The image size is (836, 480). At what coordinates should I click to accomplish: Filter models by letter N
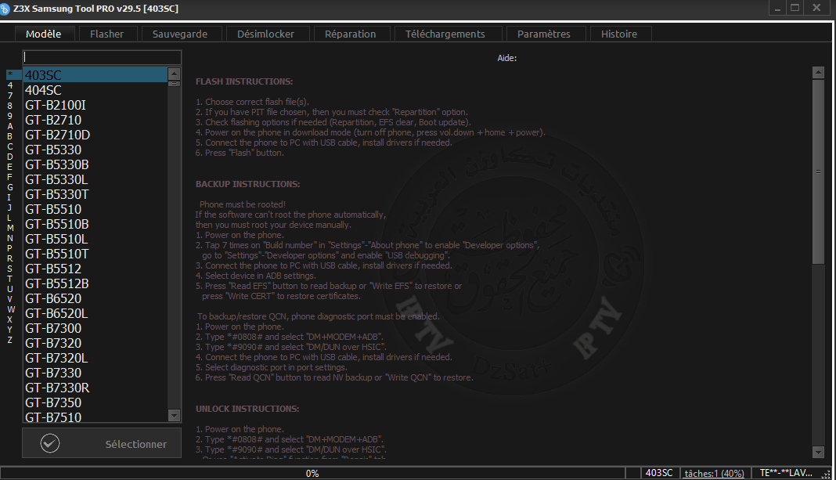click(x=10, y=238)
